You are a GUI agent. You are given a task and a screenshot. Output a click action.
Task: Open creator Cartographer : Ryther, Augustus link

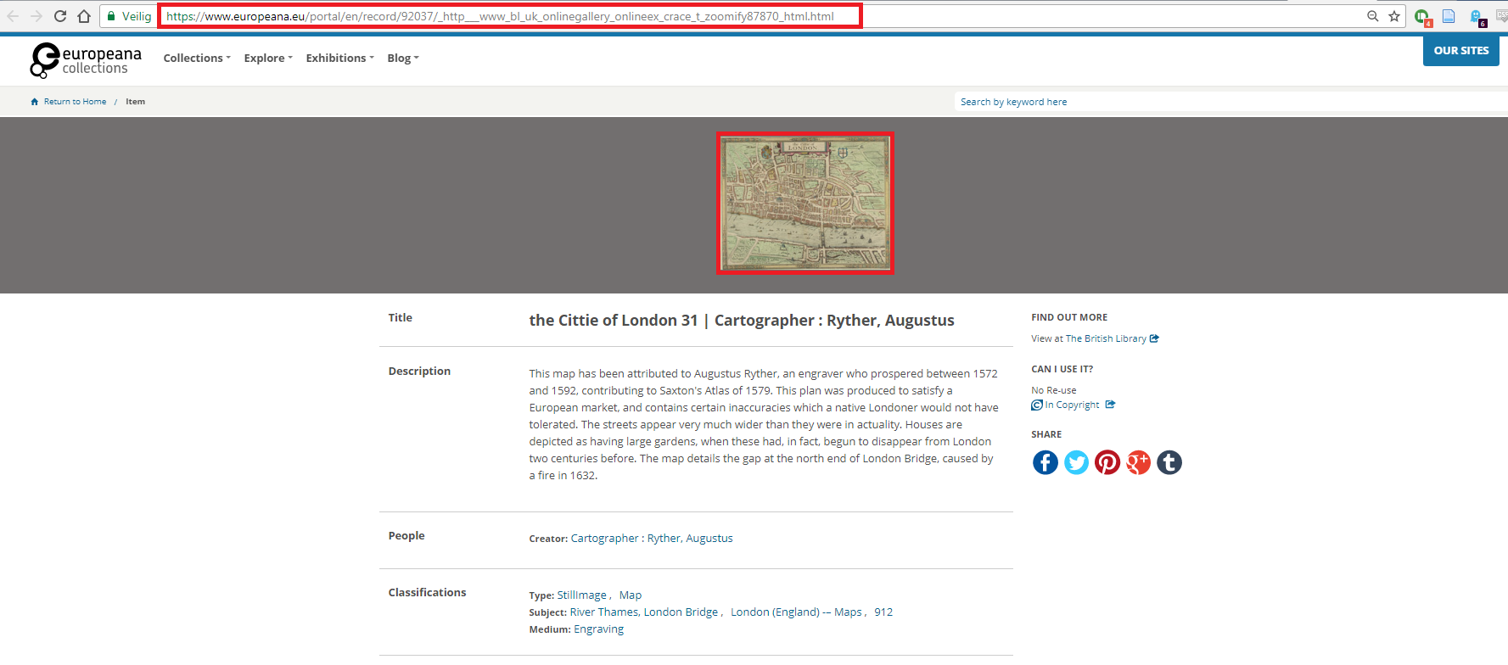pyautogui.click(x=652, y=539)
